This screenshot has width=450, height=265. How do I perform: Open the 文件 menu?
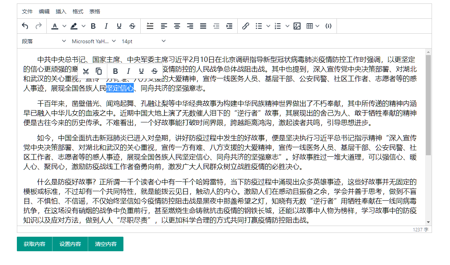[27, 11]
